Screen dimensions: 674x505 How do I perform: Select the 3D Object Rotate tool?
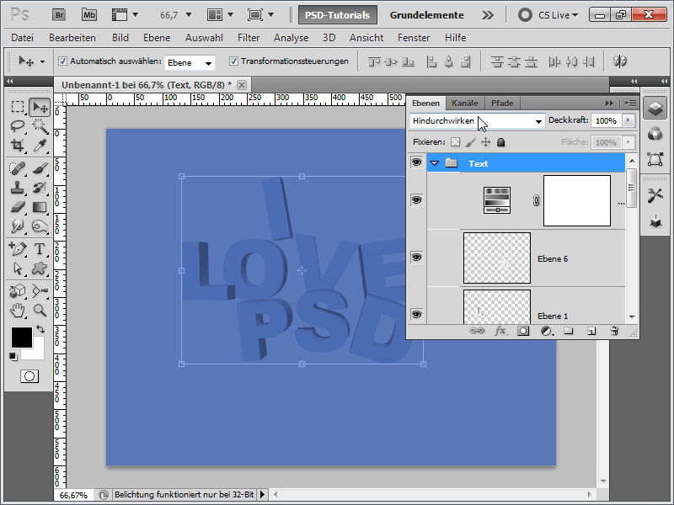(17, 290)
